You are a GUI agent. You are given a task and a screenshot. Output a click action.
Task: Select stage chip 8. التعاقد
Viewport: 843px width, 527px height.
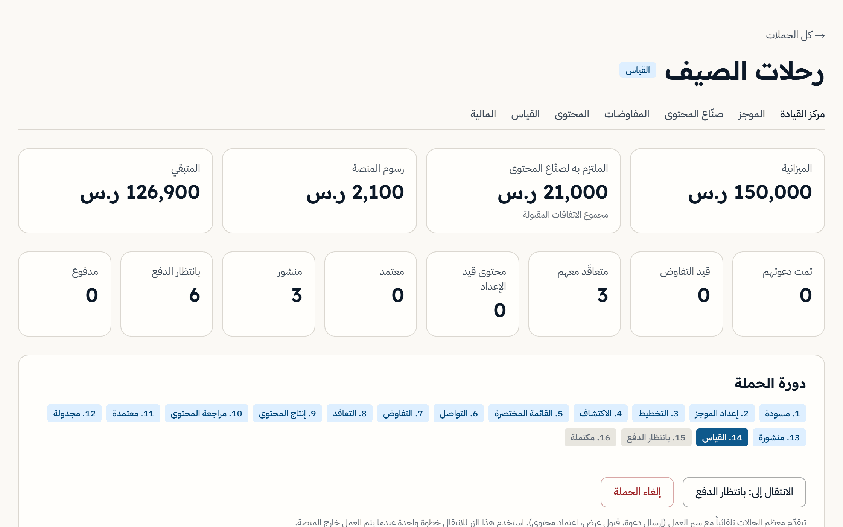point(349,414)
